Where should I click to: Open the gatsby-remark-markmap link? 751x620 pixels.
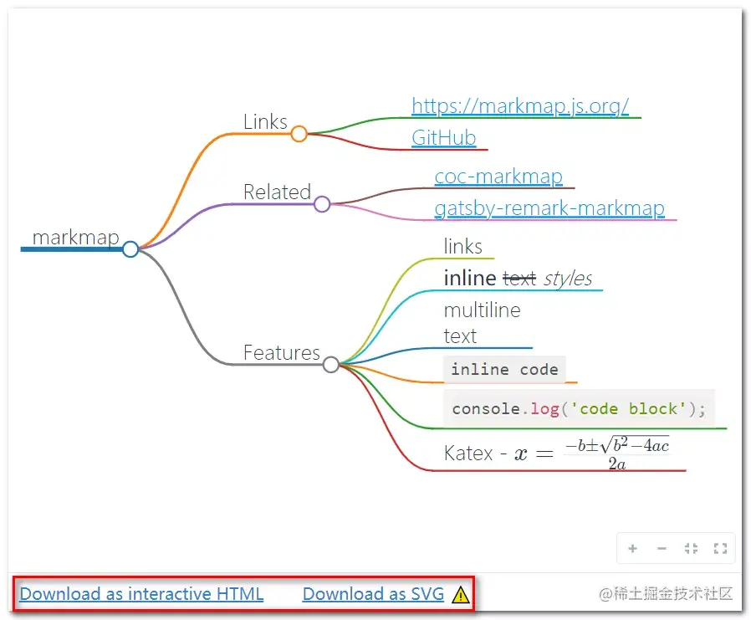(x=549, y=208)
